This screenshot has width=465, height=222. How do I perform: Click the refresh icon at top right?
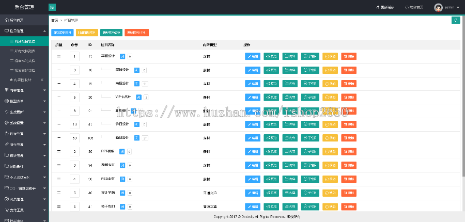pos(455,20)
